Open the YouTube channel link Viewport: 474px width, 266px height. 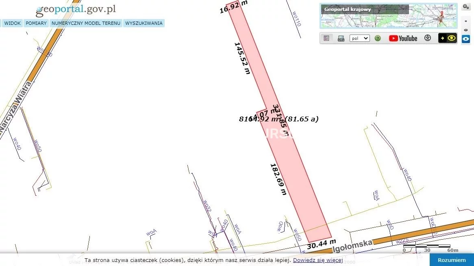(x=403, y=38)
